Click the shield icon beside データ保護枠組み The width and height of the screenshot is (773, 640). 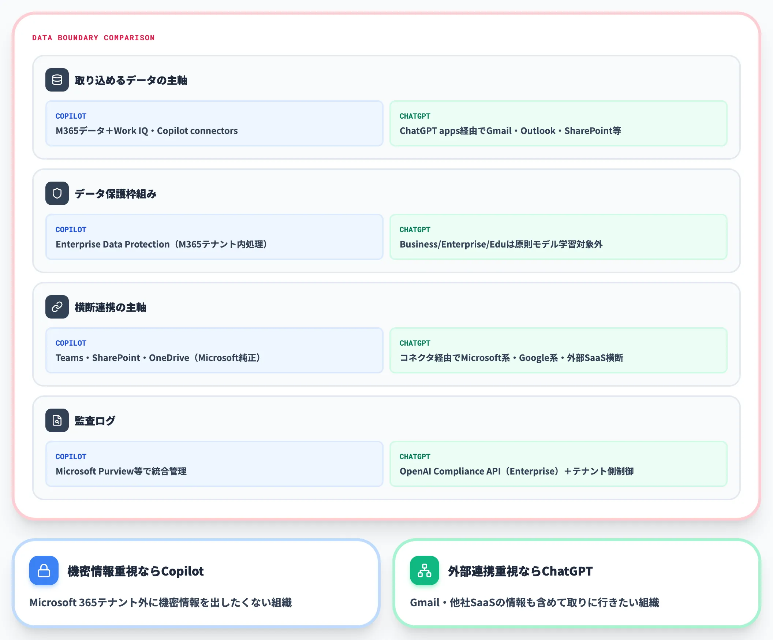click(57, 193)
